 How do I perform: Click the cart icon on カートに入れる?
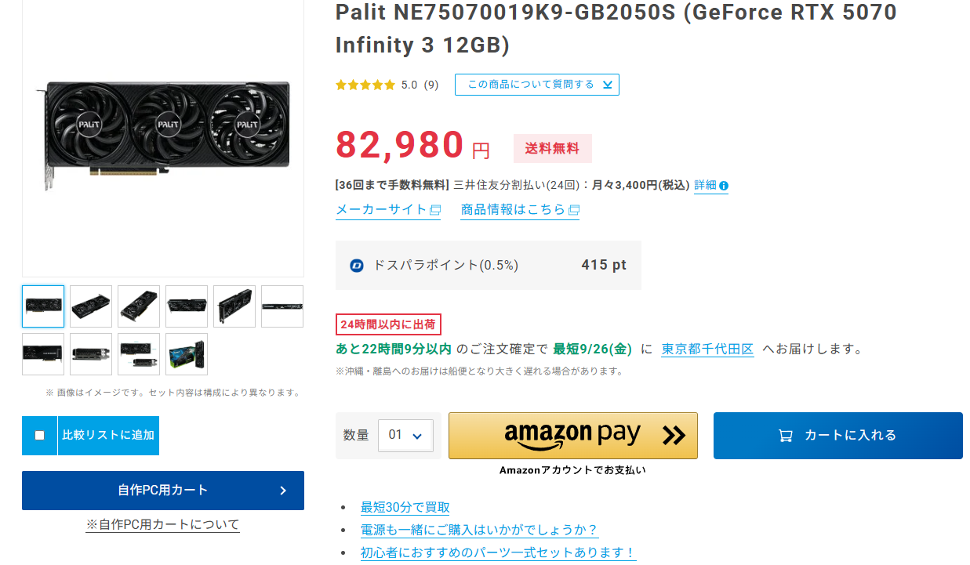click(x=785, y=436)
